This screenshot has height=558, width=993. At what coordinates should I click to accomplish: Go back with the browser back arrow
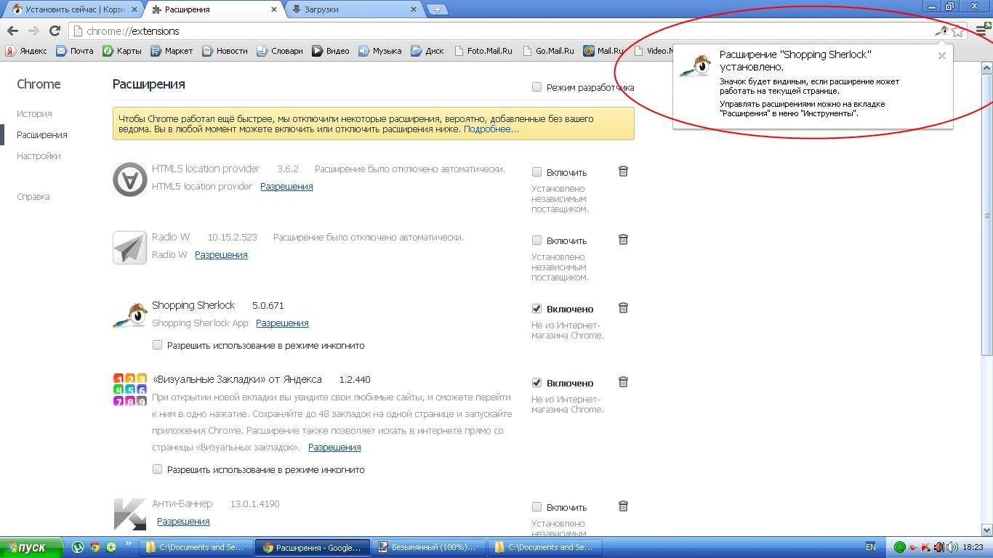tap(12, 31)
